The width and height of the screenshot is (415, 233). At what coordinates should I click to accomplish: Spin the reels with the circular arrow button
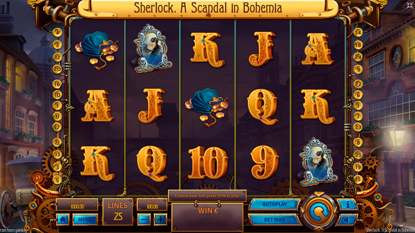coord(319,212)
